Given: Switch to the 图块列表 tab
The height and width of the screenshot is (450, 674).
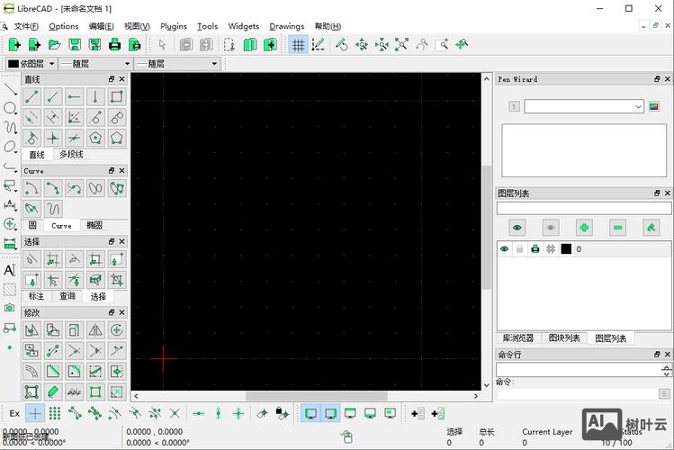Looking at the screenshot, I should [564, 338].
